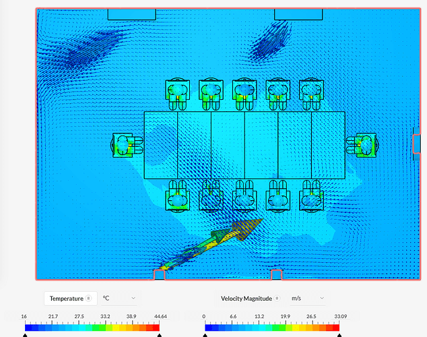
Task: Click the velocity magnitude color scale bar
Action: point(272,328)
